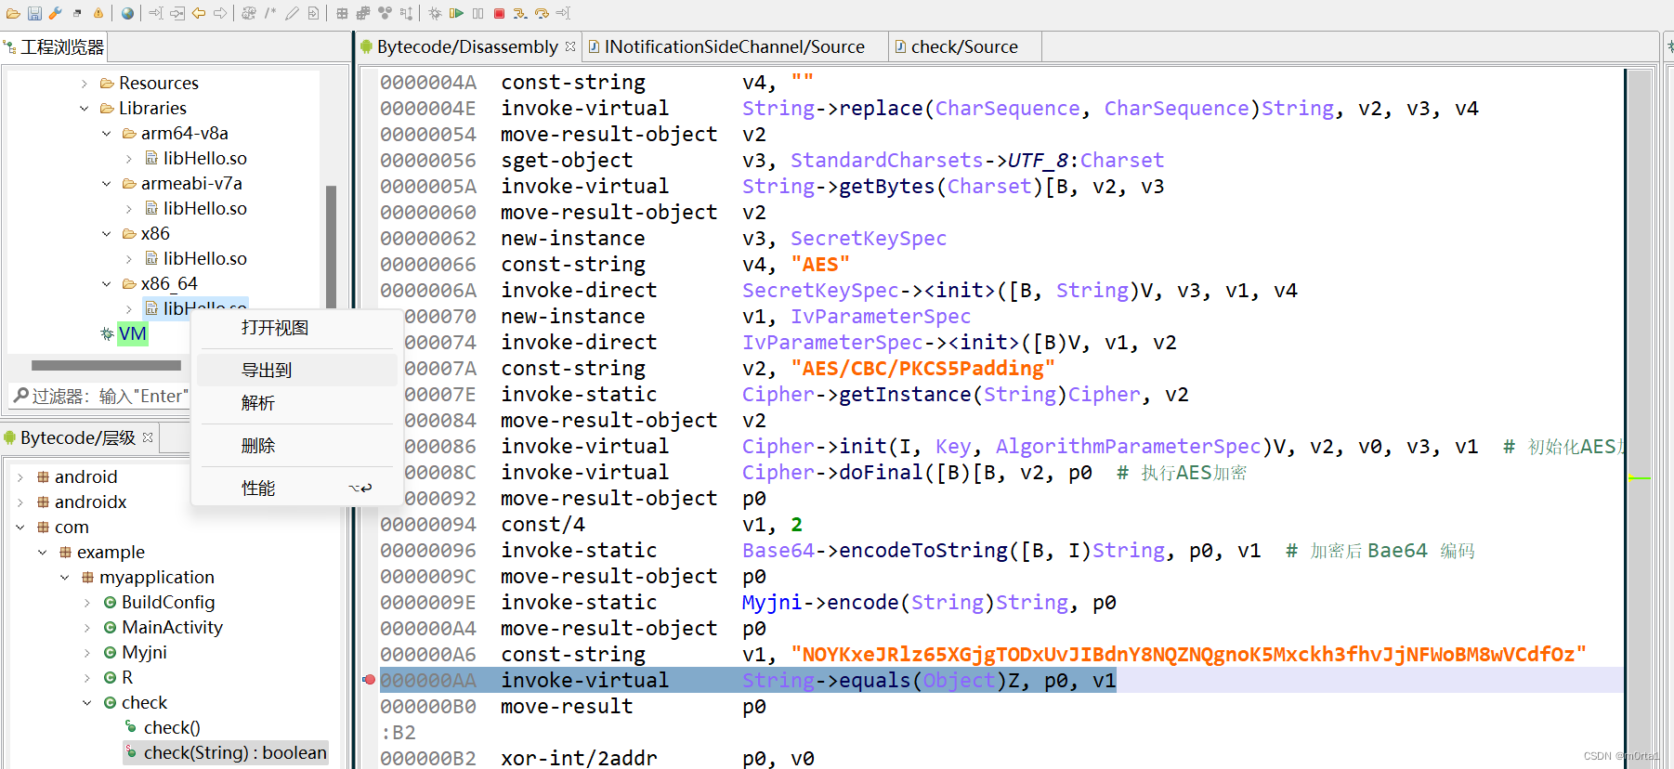Select the BuildConfig class in the hierarchy
1674x769 pixels.
pyautogui.click(x=168, y=603)
